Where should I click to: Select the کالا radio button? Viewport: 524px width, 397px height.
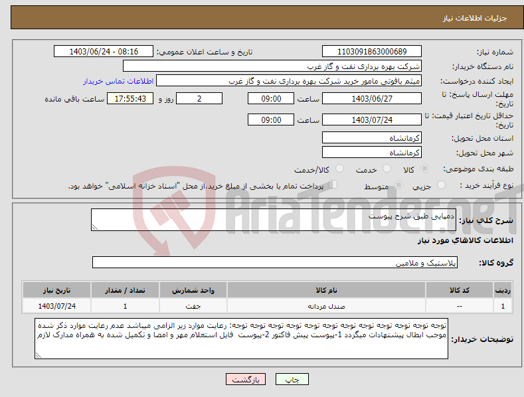[424, 169]
